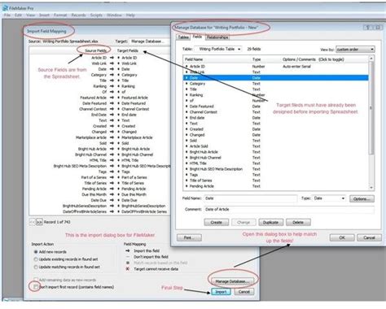Sort by Field Name column header
Viewport: 386px width, 309px height.
(x=194, y=59)
